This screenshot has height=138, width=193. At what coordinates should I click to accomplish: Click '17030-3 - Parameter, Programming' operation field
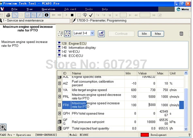coord(131,20)
